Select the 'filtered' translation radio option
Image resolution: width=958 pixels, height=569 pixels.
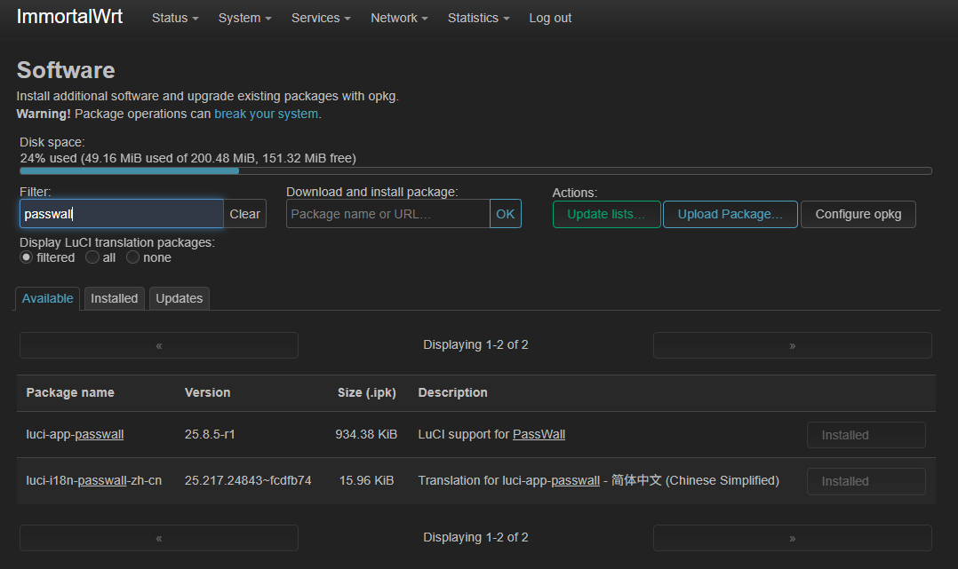27,257
